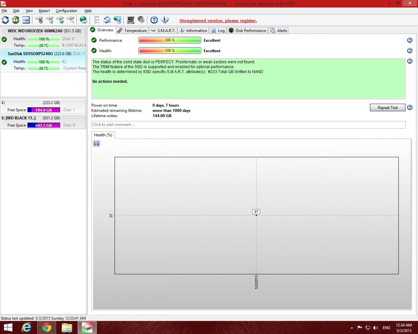Switch to the Disk Performance tab
Viewport: 418px width, 334px height.
pos(247,31)
